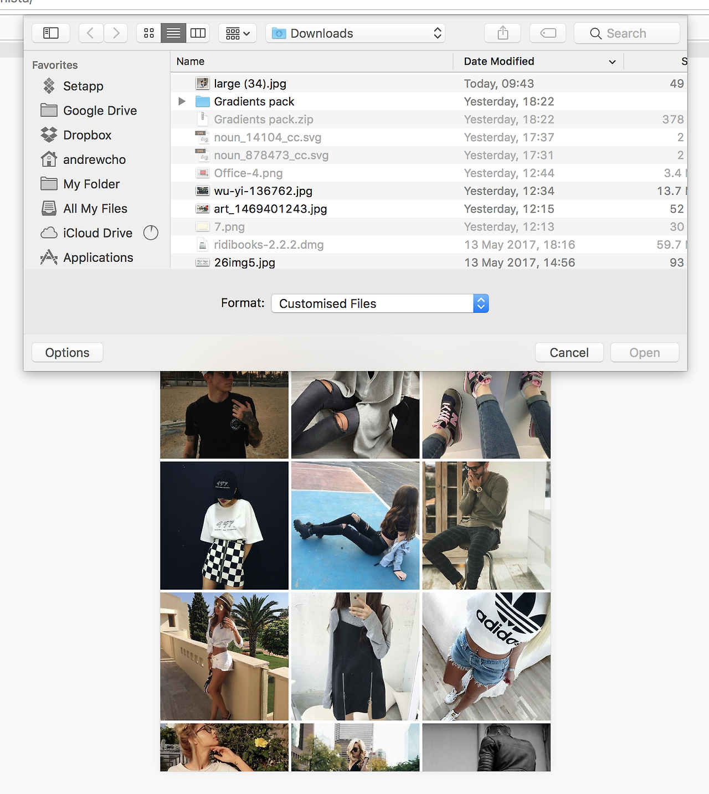The height and width of the screenshot is (794, 709).
Task: Click the Search field
Action: click(x=627, y=33)
